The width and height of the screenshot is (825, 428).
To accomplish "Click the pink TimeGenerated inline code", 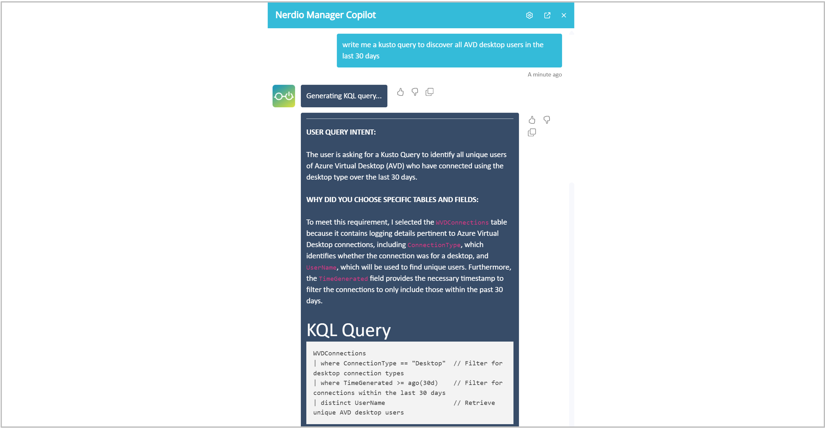I will pos(343,279).
